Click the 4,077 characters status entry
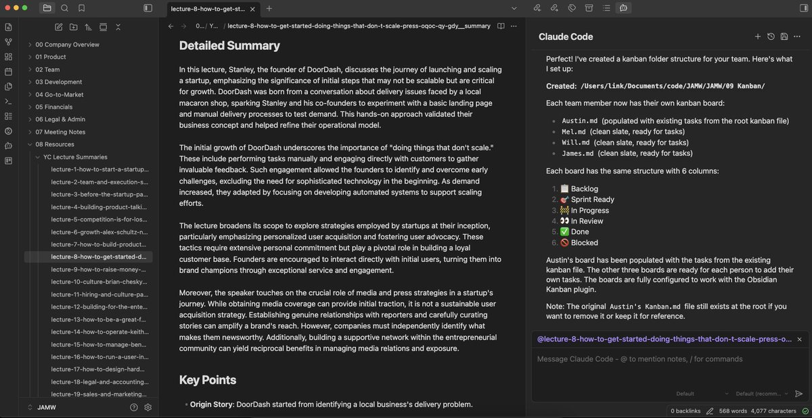Viewport: 812px width, 418px height. [x=773, y=411]
